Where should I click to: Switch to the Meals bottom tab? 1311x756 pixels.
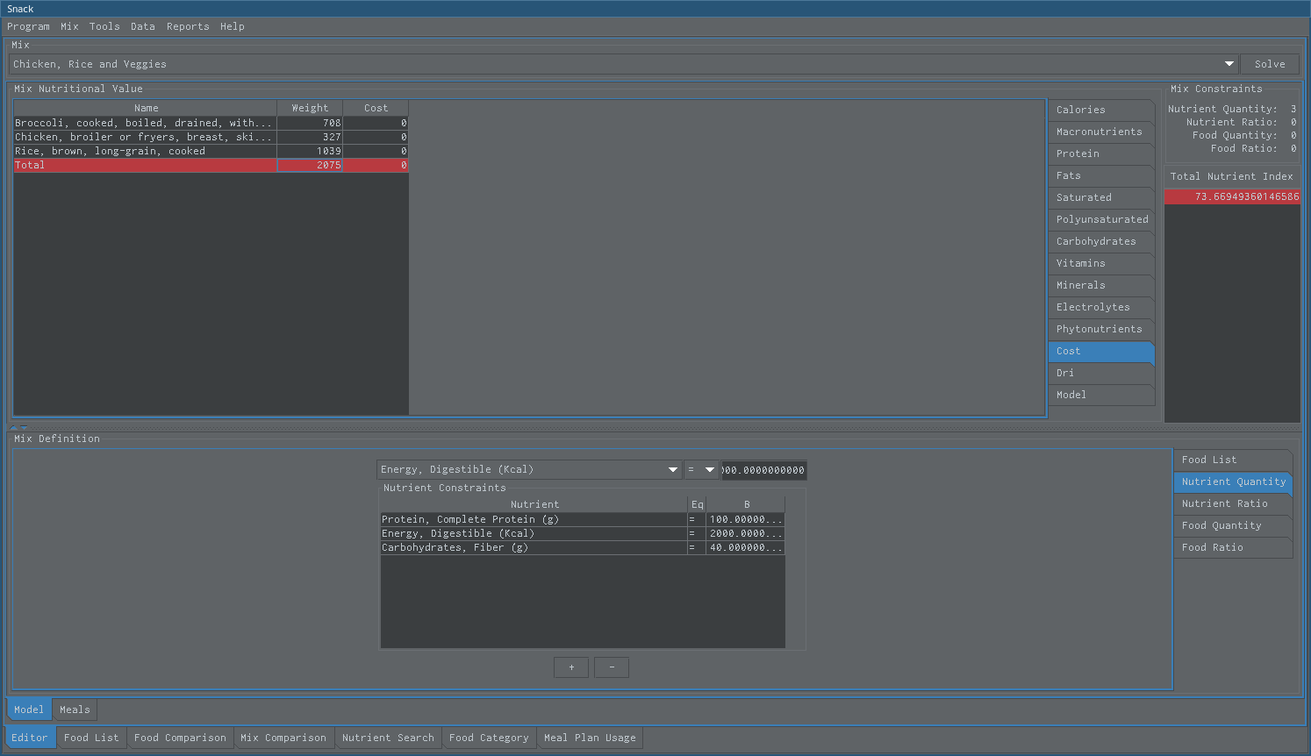point(75,710)
